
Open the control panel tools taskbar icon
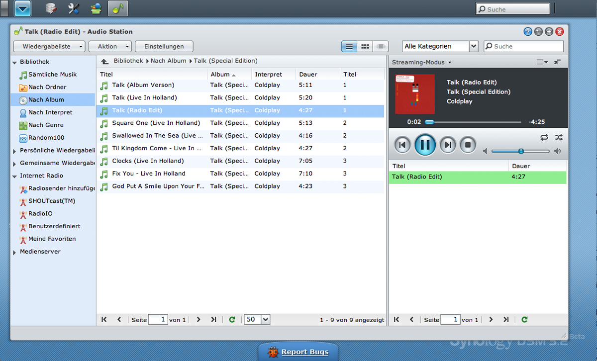(74, 8)
